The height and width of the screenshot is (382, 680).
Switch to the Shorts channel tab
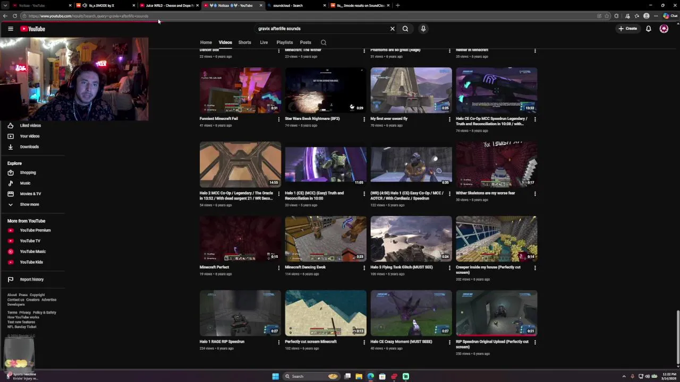(244, 42)
